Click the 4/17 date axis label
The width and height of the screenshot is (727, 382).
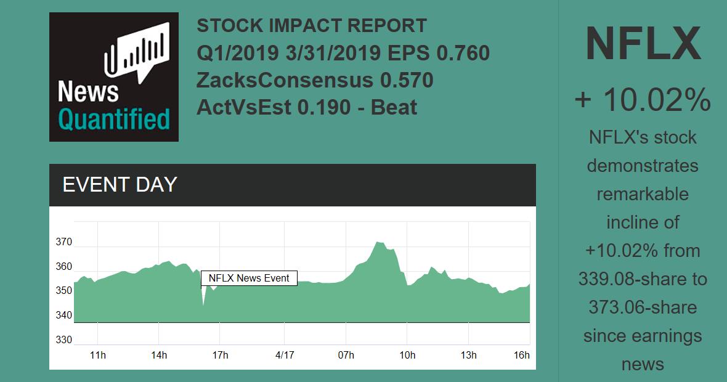tap(284, 356)
